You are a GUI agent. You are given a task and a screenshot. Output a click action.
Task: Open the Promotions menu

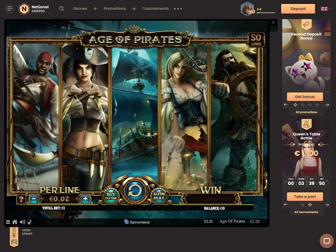click(114, 9)
